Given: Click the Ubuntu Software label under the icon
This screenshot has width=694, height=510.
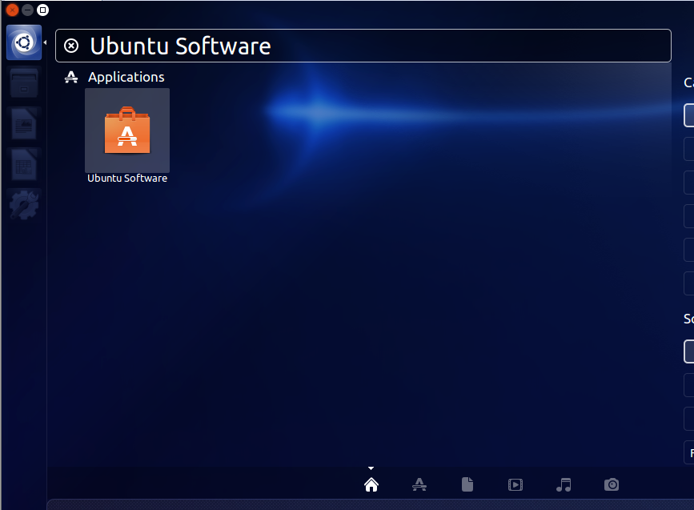Looking at the screenshot, I should [127, 178].
